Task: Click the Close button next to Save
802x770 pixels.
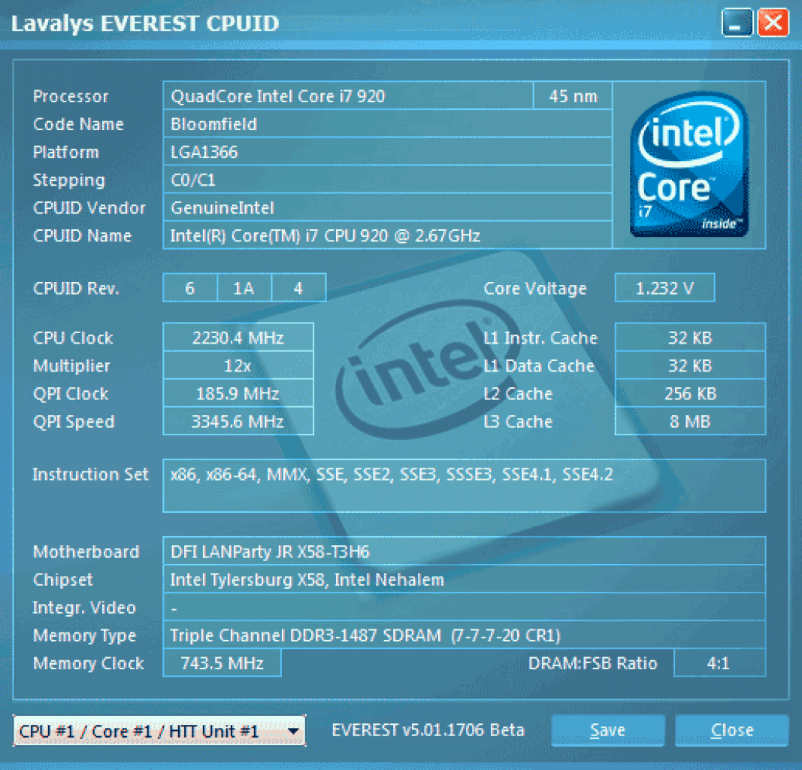Action: [x=731, y=730]
